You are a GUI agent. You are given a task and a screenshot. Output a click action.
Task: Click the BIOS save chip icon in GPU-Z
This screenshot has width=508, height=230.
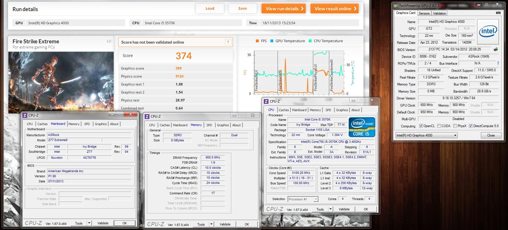point(496,49)
